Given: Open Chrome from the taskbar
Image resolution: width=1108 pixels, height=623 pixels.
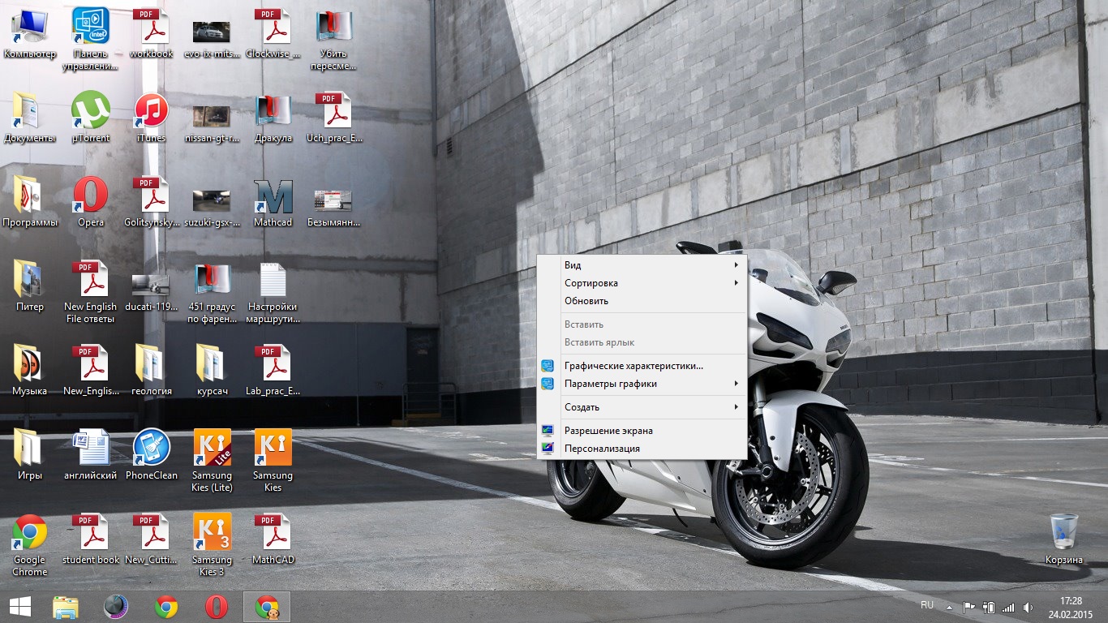Looking at the screenshot, I should pyautogui.click(x=166, y=607).
